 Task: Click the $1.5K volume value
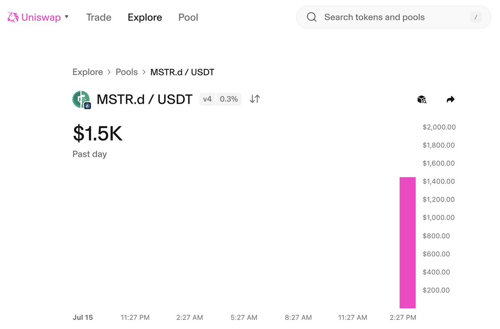(98, 133)
